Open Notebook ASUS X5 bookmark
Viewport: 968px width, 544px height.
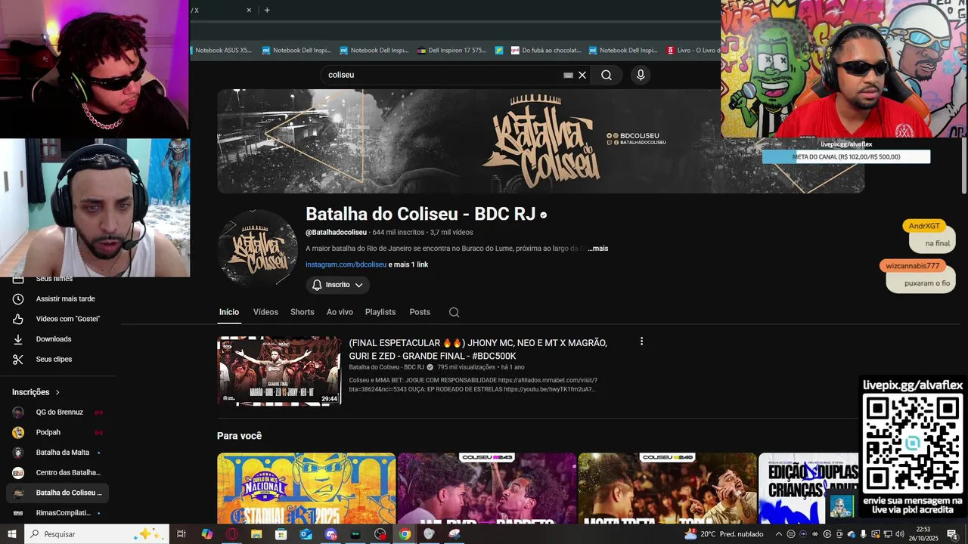point(223,51)
